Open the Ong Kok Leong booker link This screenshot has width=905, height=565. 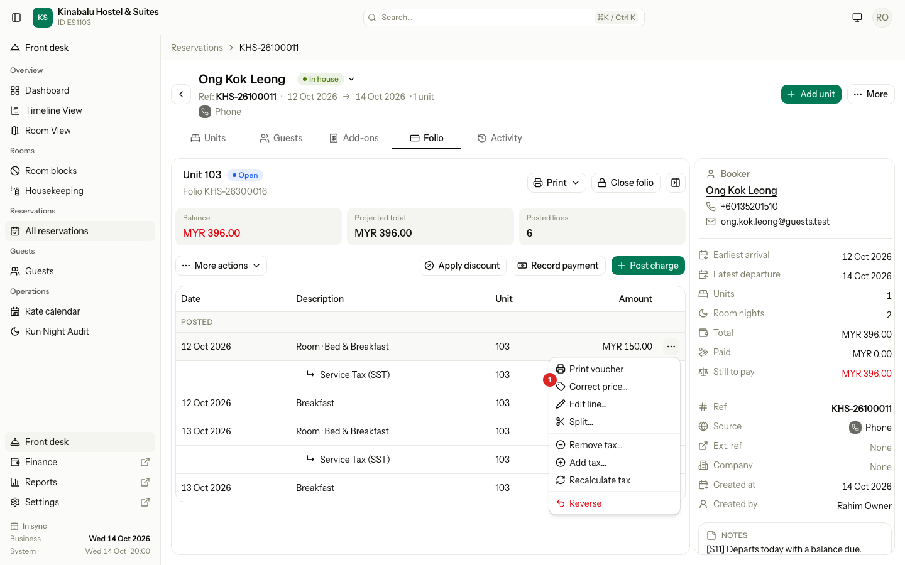tap(742, 190)
